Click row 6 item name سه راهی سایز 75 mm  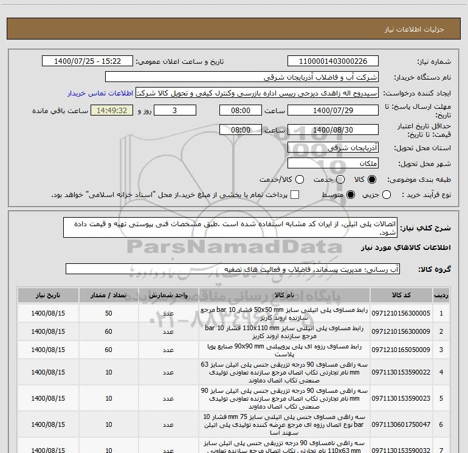[284, 424]
